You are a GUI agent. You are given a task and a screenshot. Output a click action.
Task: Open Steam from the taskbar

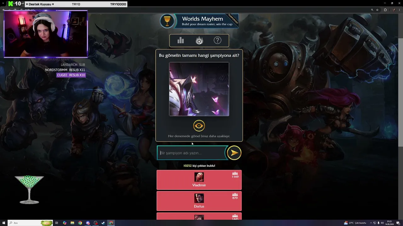point(103,223)
